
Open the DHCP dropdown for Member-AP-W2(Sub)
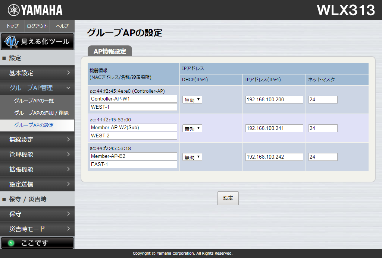pyautogui.click(x=192, y=128)
